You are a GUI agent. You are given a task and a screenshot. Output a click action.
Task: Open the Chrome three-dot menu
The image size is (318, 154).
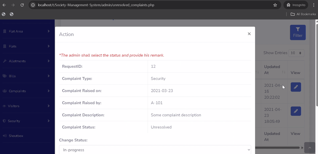pos(314,5)
